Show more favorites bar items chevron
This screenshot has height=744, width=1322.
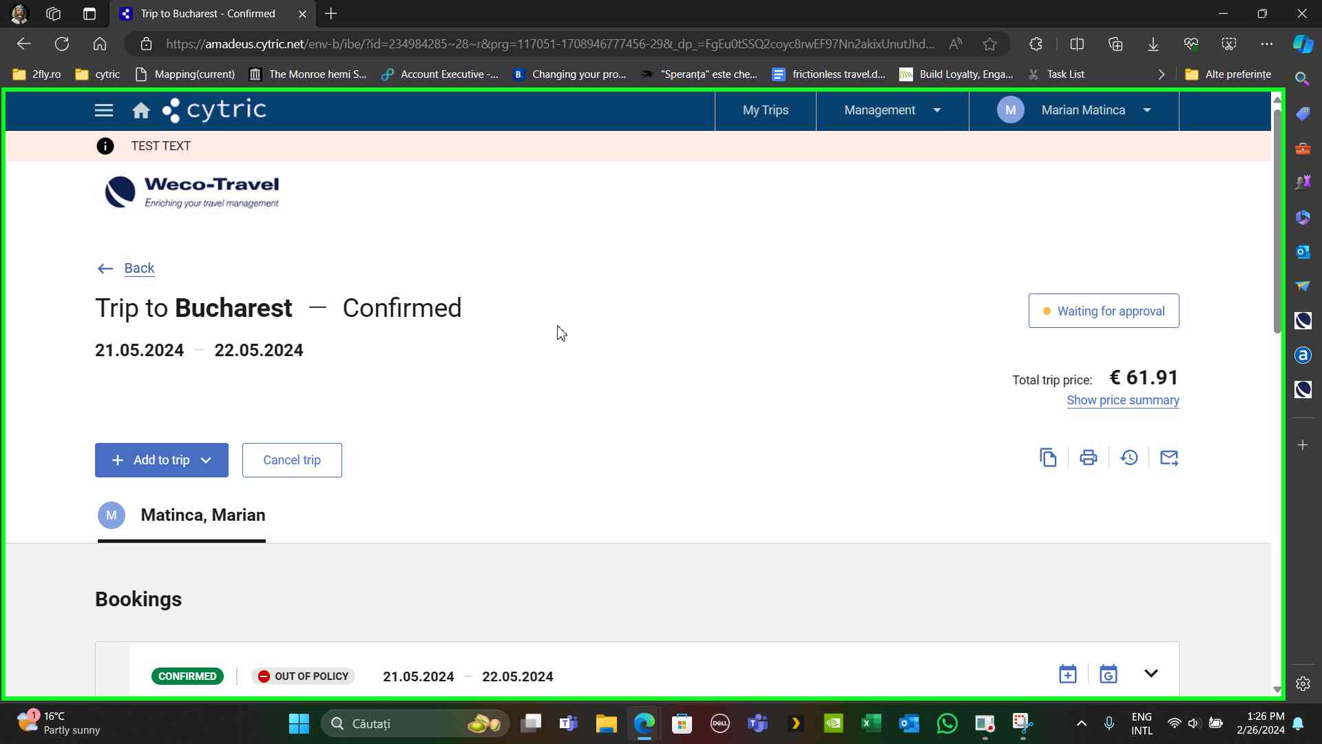pos(1162,74)
